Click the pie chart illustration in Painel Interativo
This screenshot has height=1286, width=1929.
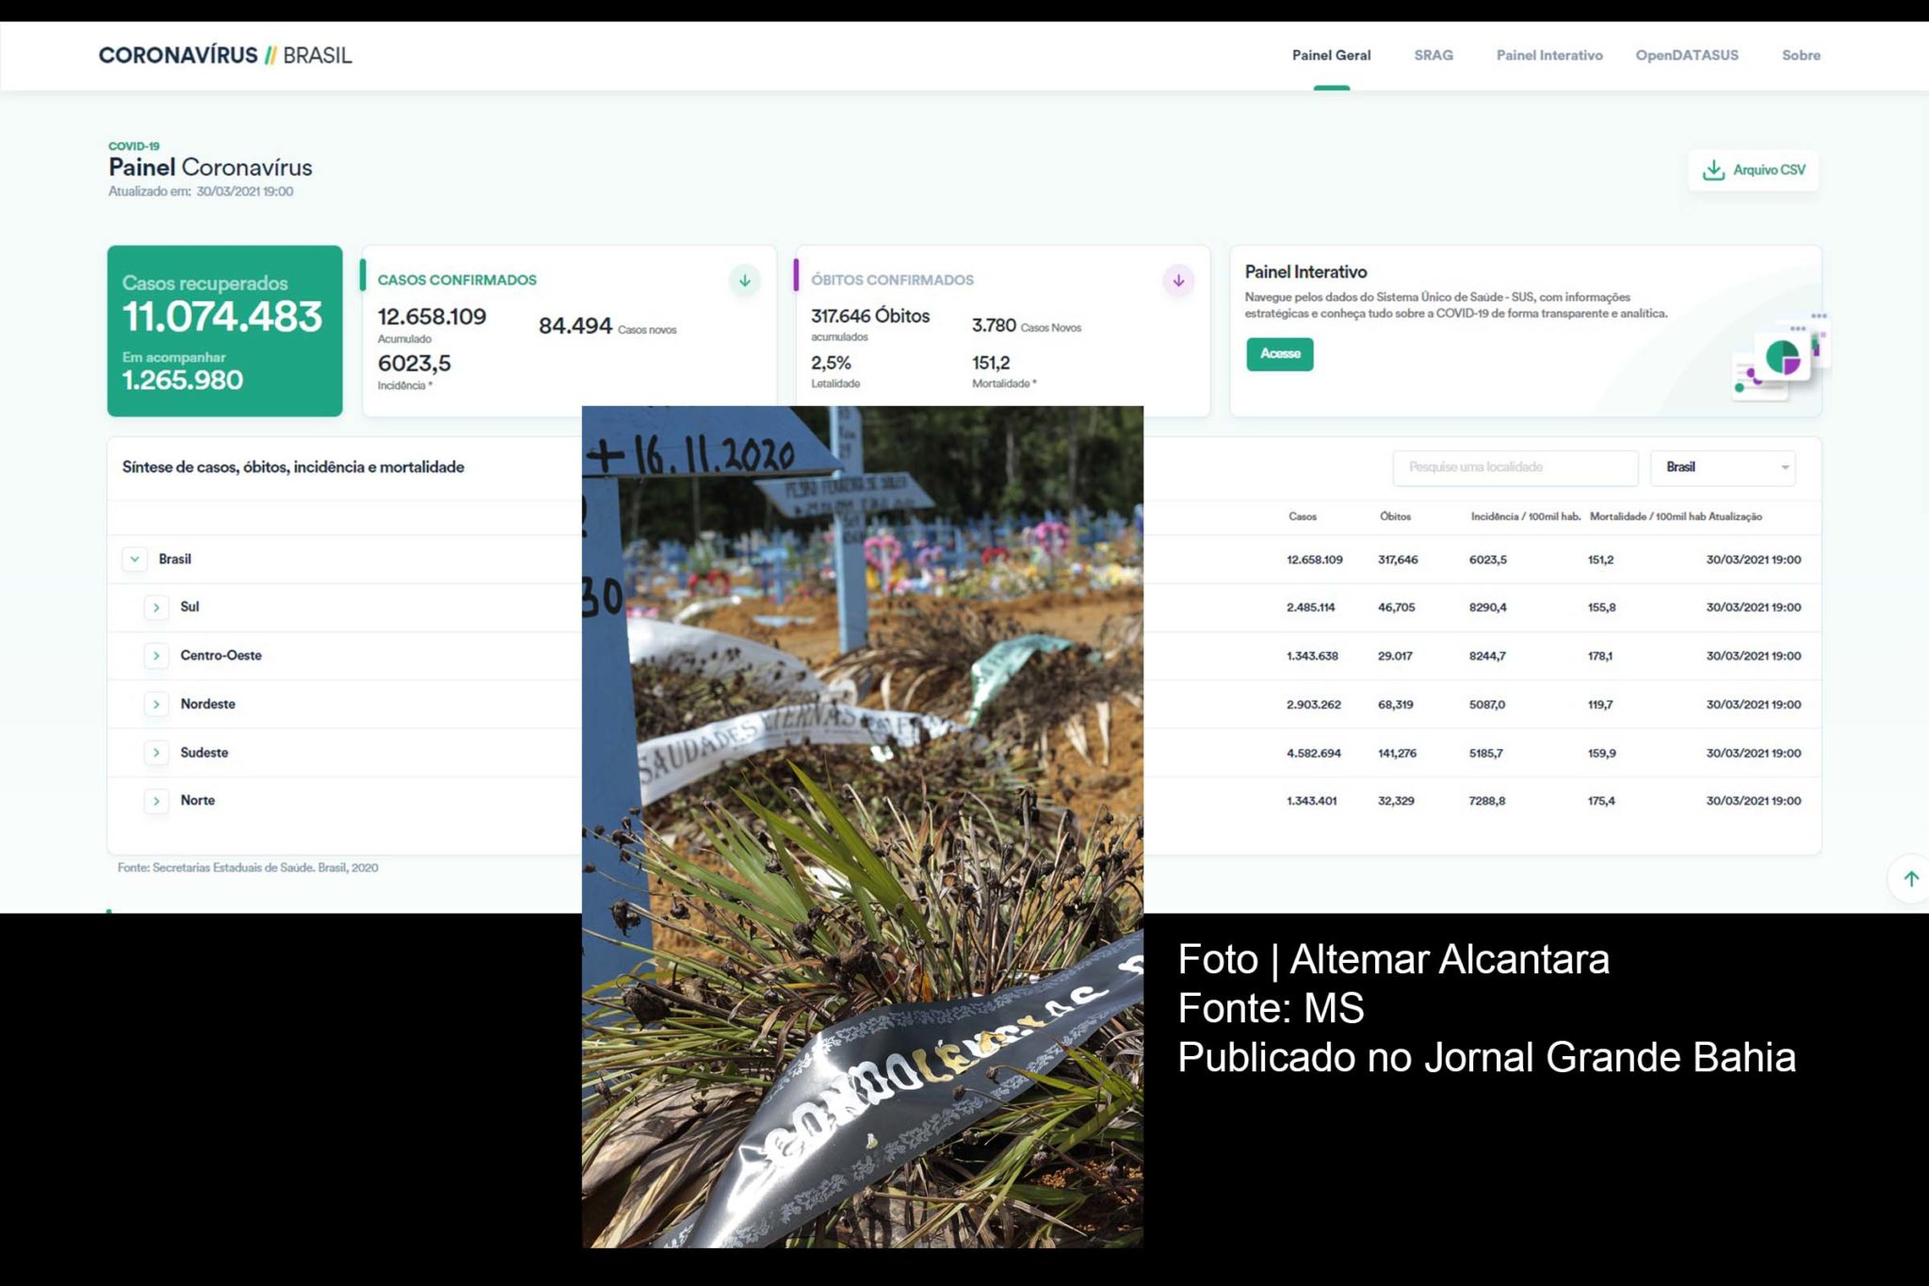[x=1782, y=358]
